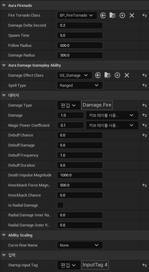Edit the Debuff Damage field
The width and height of the screenshot is (149, 272).
tap(80, 145)
